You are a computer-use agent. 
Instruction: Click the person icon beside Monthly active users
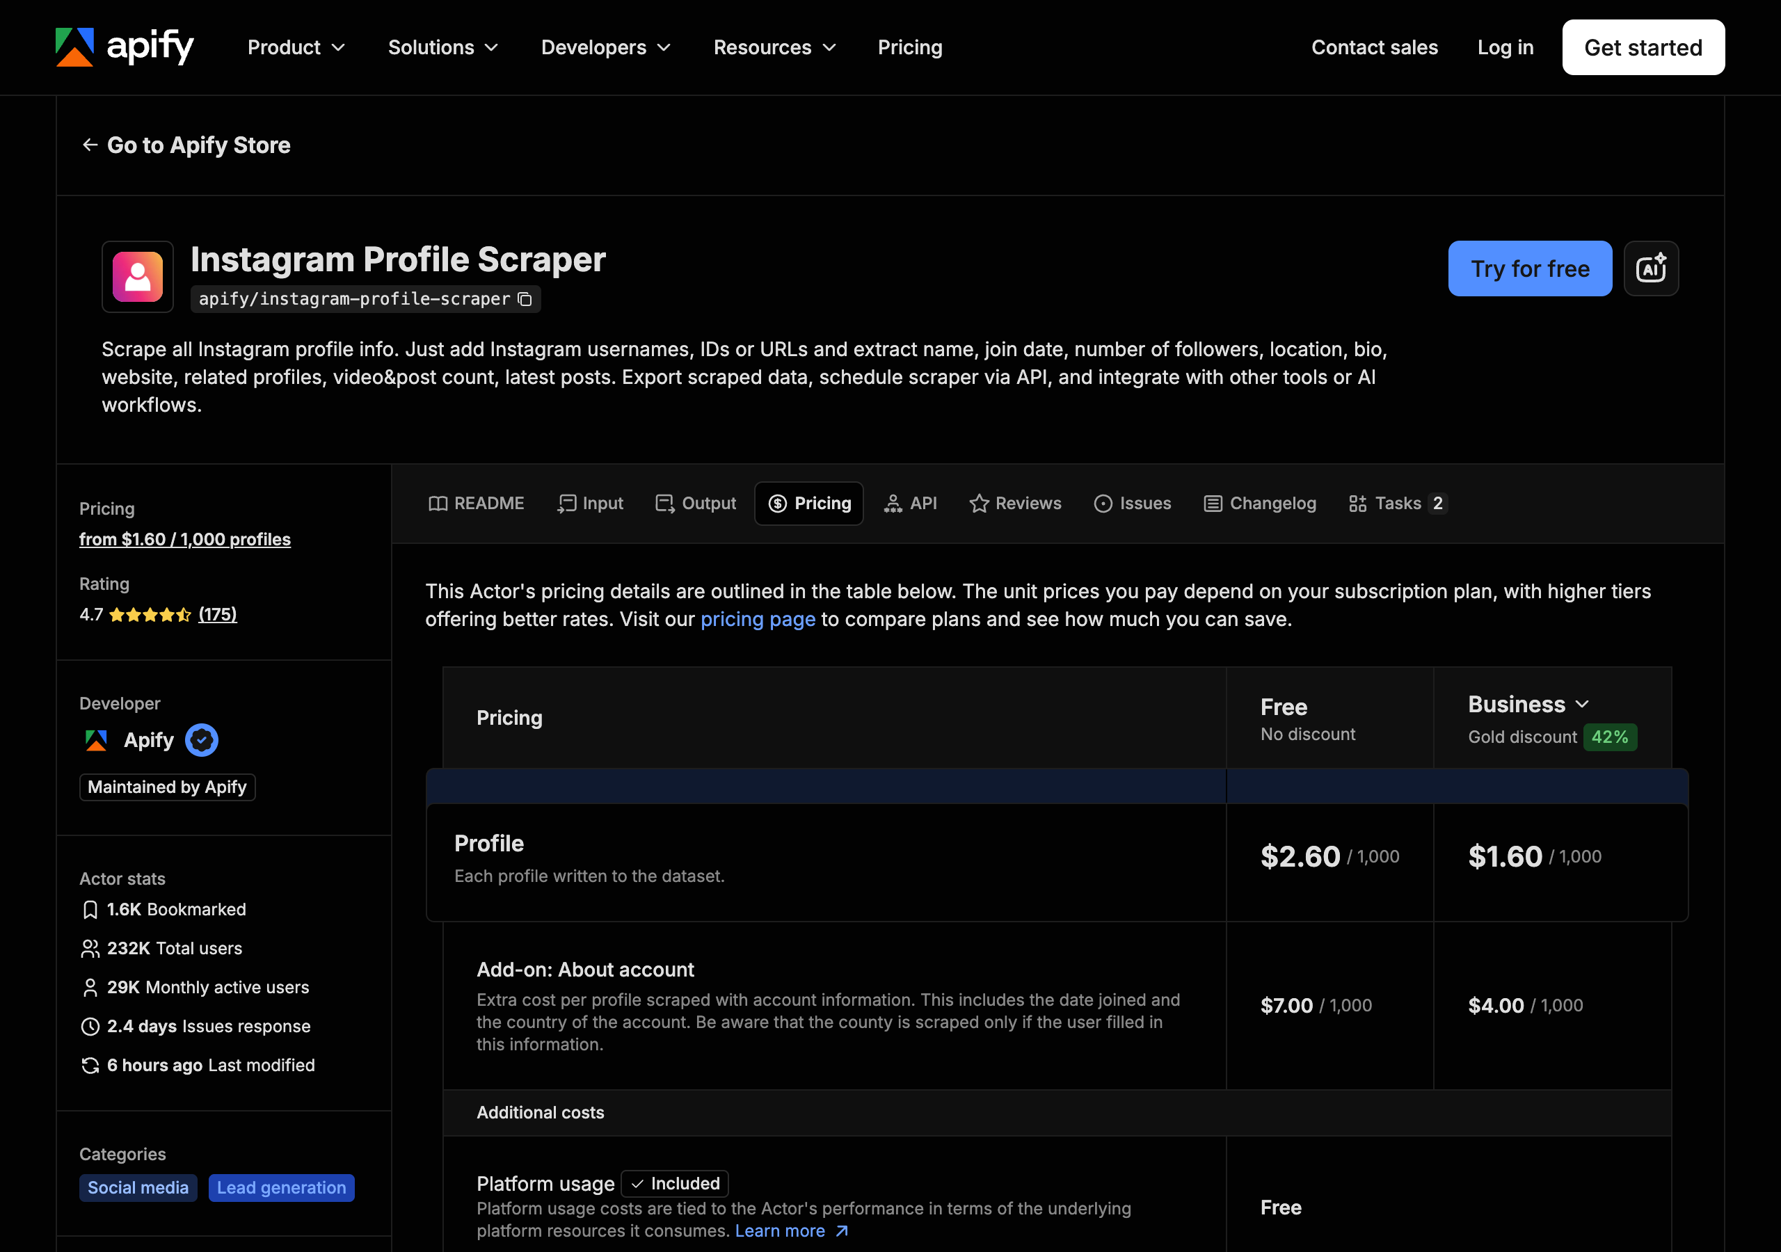point(90,988)
